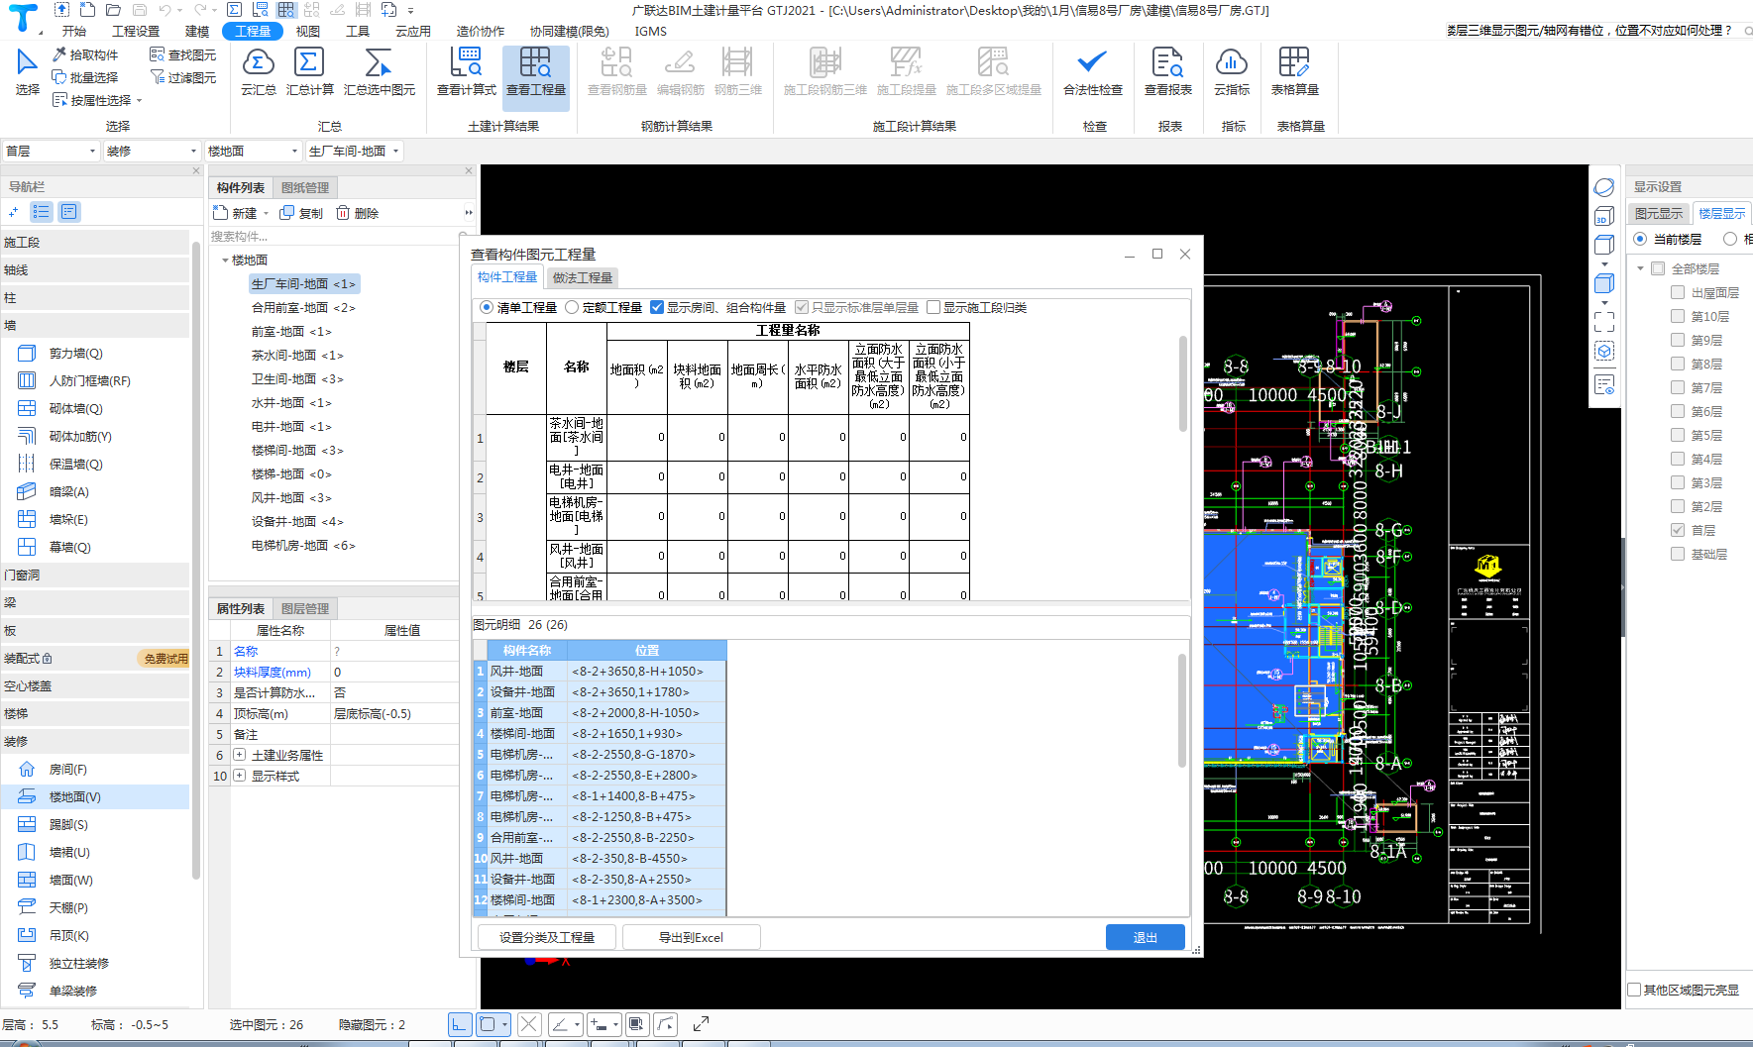
Task: Click the 批量选择 tool
Action: 85,77
